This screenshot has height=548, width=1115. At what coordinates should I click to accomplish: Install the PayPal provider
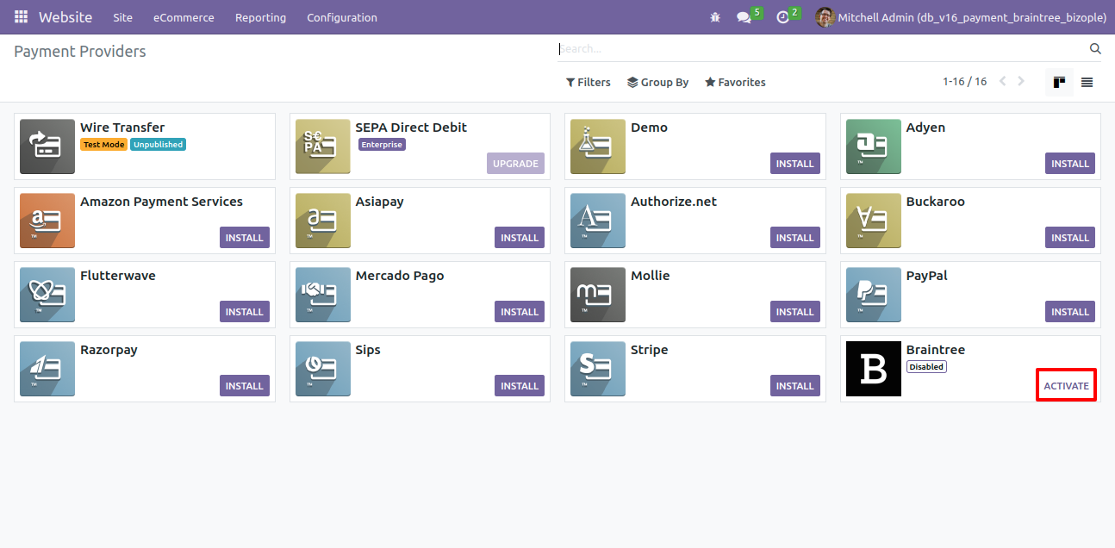coord(1070,312)
